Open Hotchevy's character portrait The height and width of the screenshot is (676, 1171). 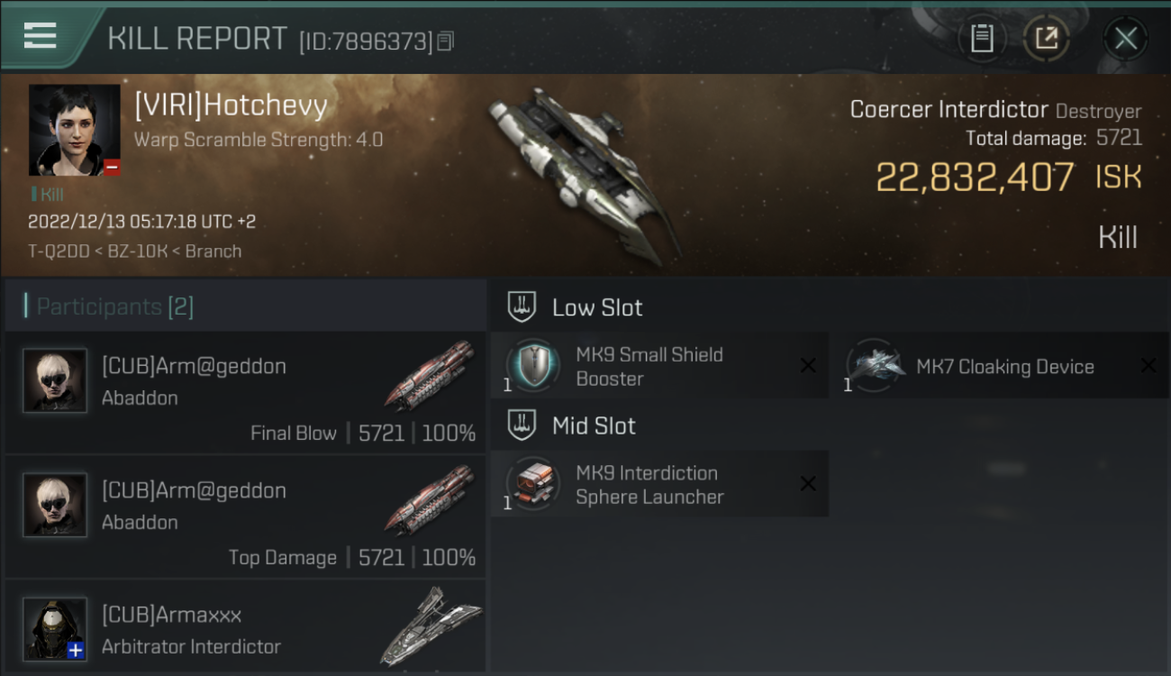(x=74, y=130)
